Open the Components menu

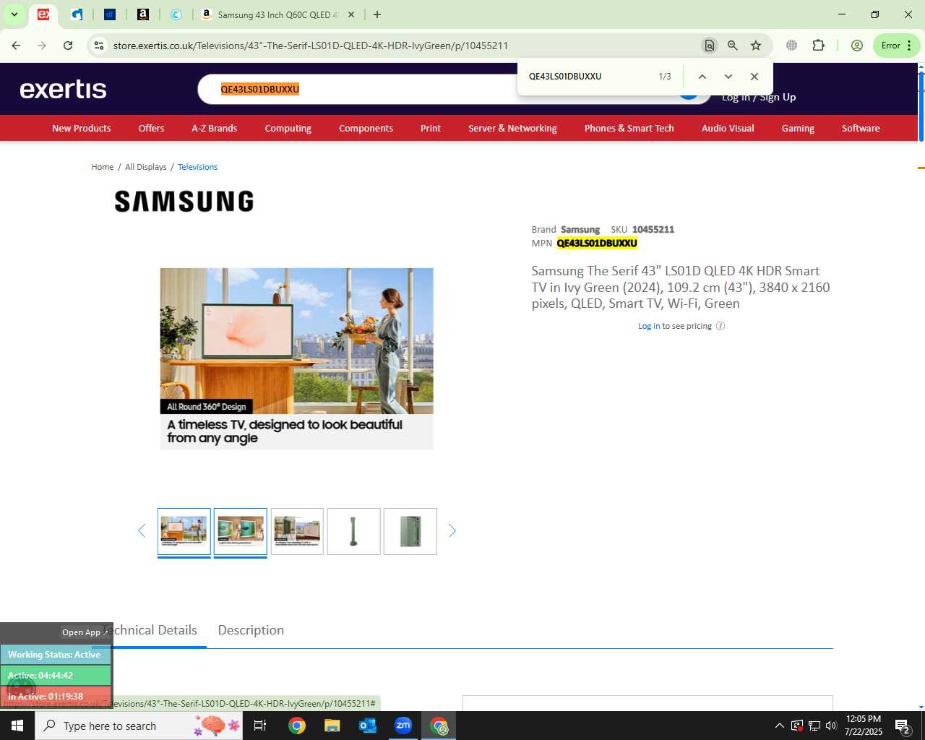(x=366, y=128)
